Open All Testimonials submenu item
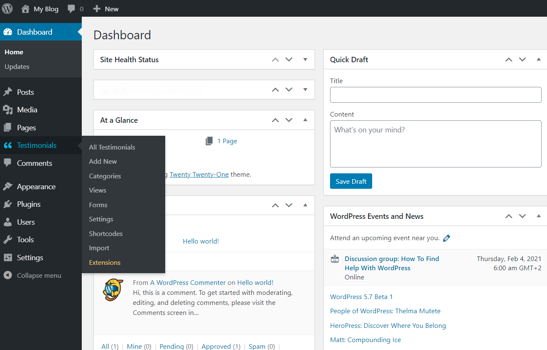This screenshot has height=350, width=547. click(x=112, y=147)
